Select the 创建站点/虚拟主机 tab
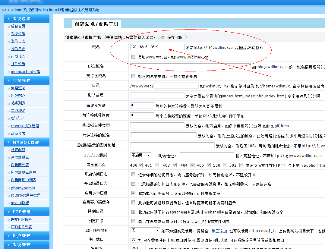 coord(96,24)
